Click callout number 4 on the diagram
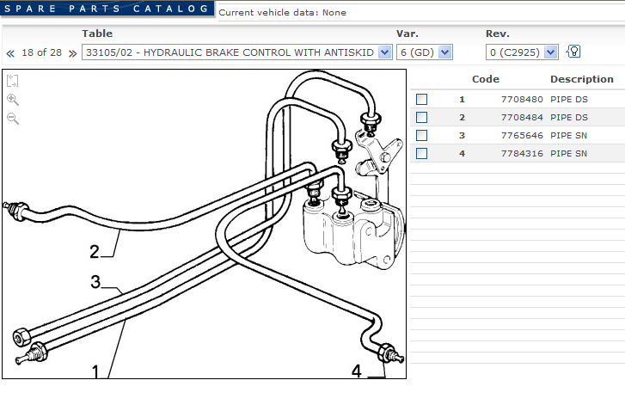Screen dimensions: 625x417 (x=358, y=371)
